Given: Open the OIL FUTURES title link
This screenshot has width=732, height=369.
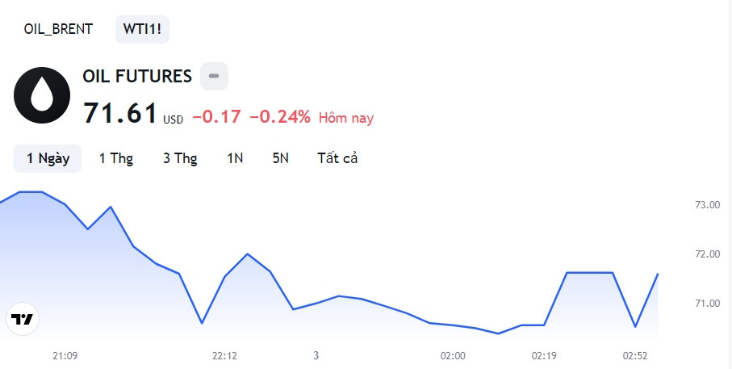Looking at the screenshot, I should [137, 76].
